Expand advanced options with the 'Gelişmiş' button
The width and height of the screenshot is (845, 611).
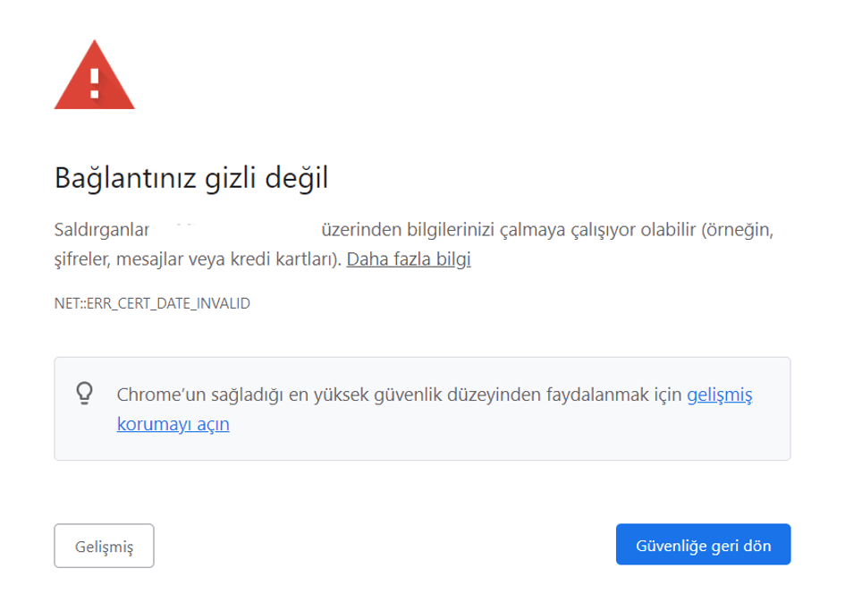[104, 544]
